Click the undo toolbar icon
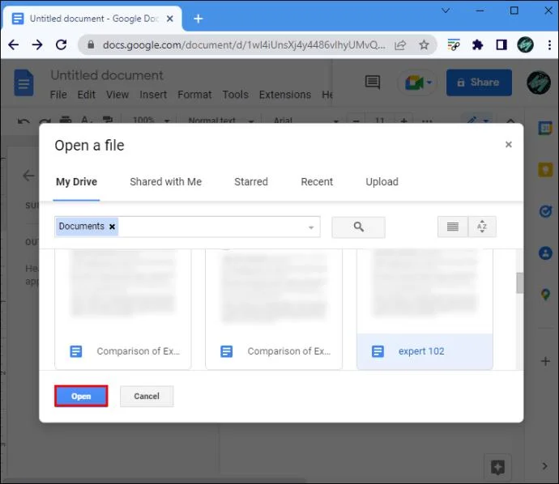 click(x=23, y=121)
